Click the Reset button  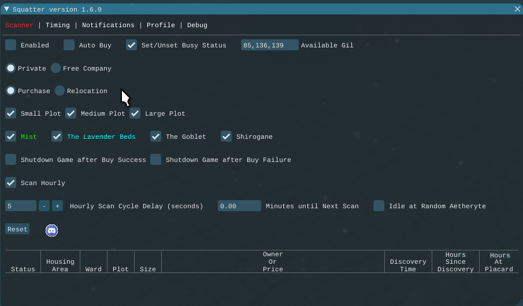tap(17, 229)
